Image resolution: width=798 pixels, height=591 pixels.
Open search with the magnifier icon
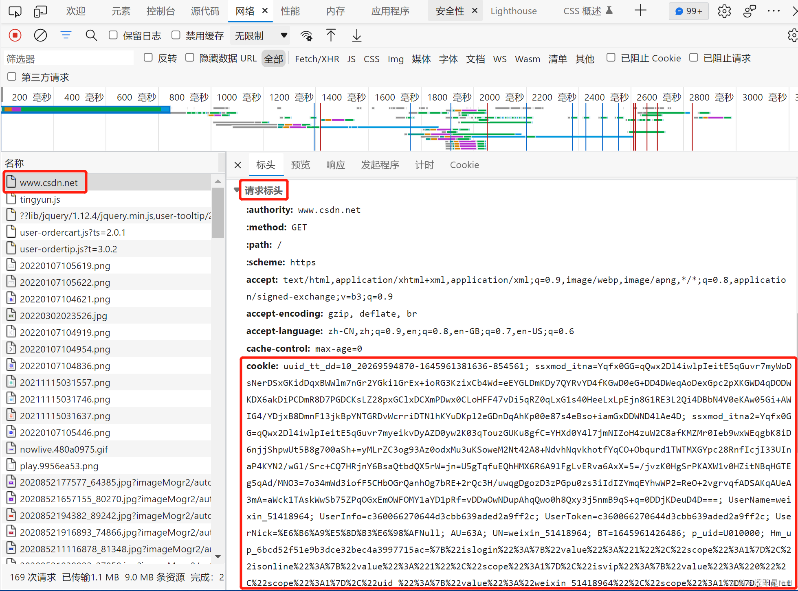[91, 35]
